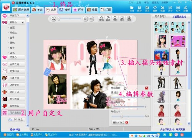Click the Preview (预览) button

[129, 19]
